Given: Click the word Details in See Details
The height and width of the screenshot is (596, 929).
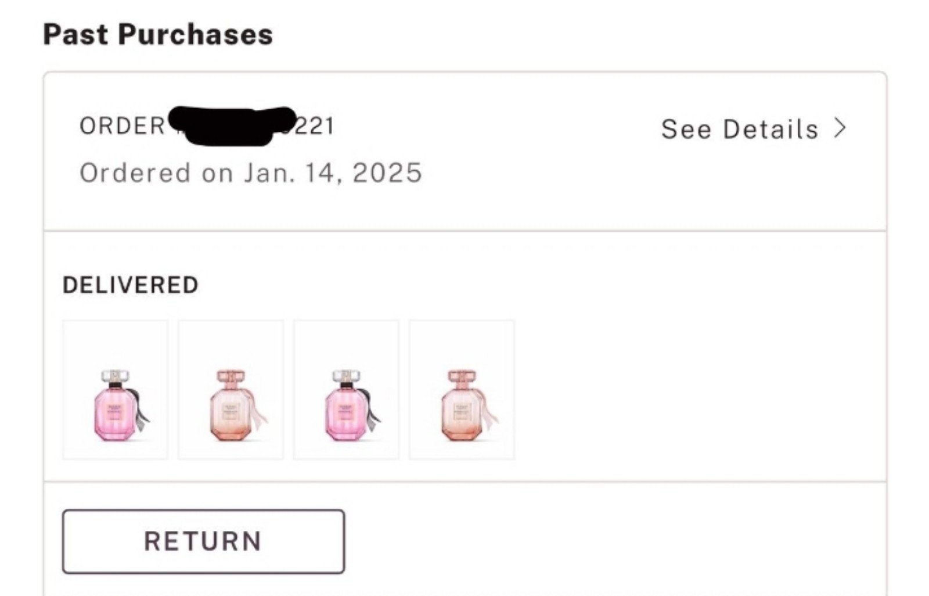Looking at the screenshot, I should 770,129.
